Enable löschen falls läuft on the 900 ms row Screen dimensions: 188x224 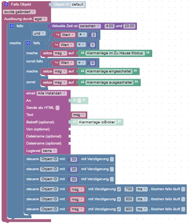[x=183, y=209]
